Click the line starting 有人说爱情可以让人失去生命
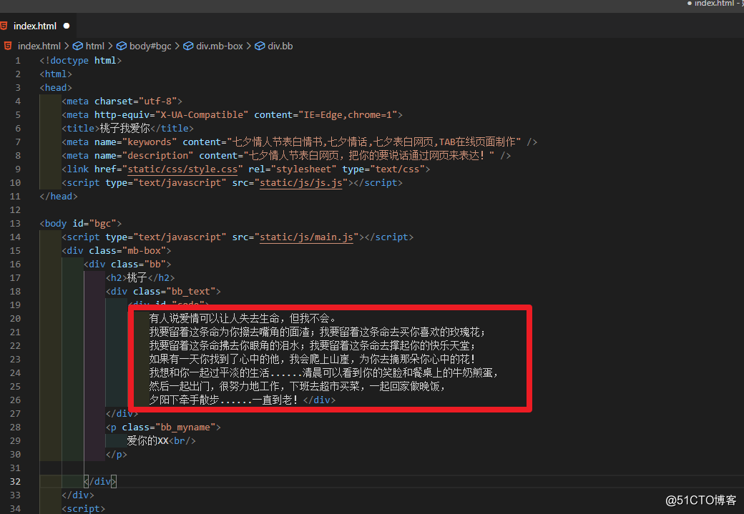Screen dimensions: 744x514 pyautogui.click(x=243, y=319)
